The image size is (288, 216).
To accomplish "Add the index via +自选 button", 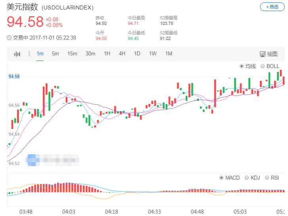I will point(272,7).
